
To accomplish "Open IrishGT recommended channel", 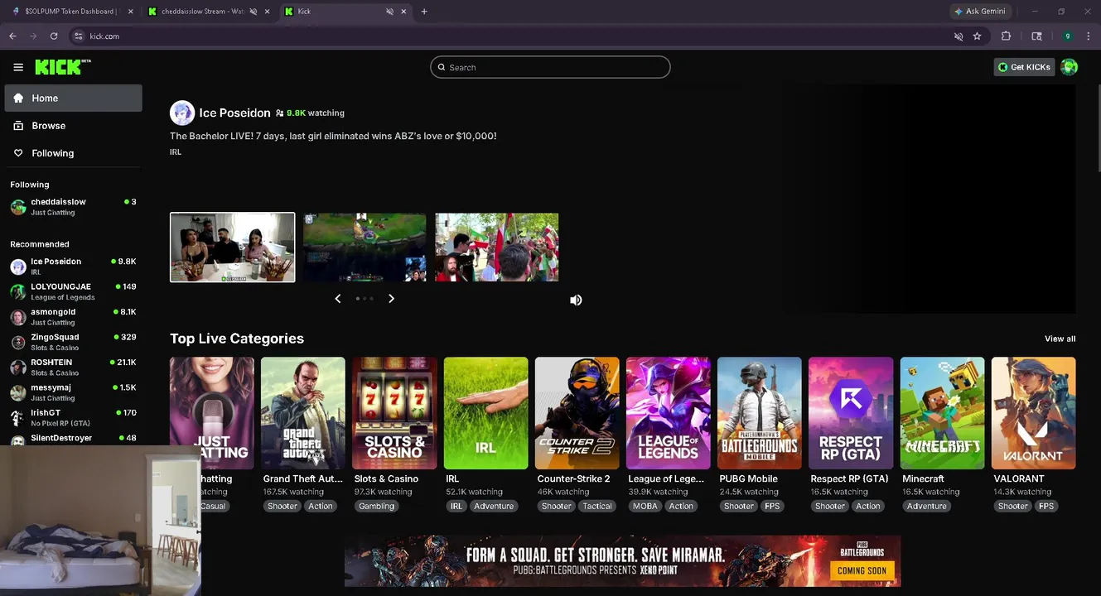I will [73, 418].
